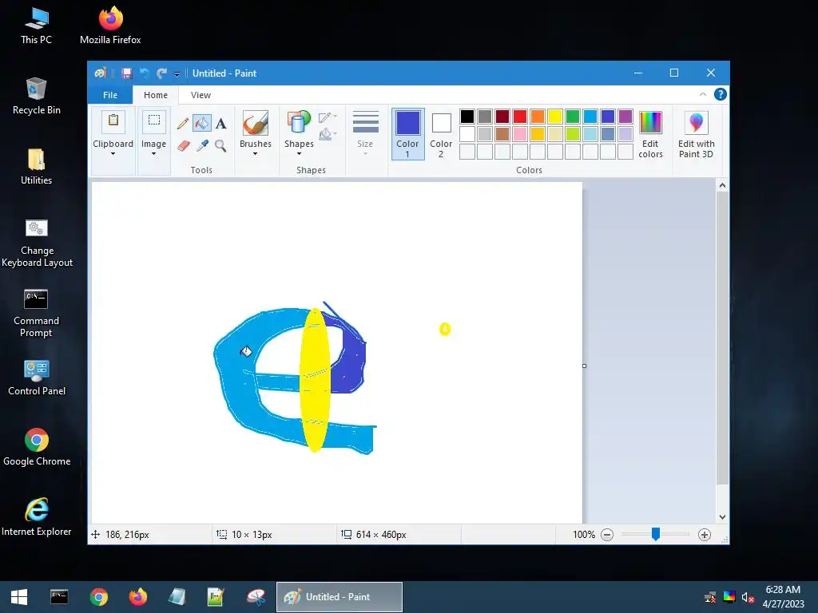
Task: Expand the Image dropdown arrow
Action: (x=154, y=154)
